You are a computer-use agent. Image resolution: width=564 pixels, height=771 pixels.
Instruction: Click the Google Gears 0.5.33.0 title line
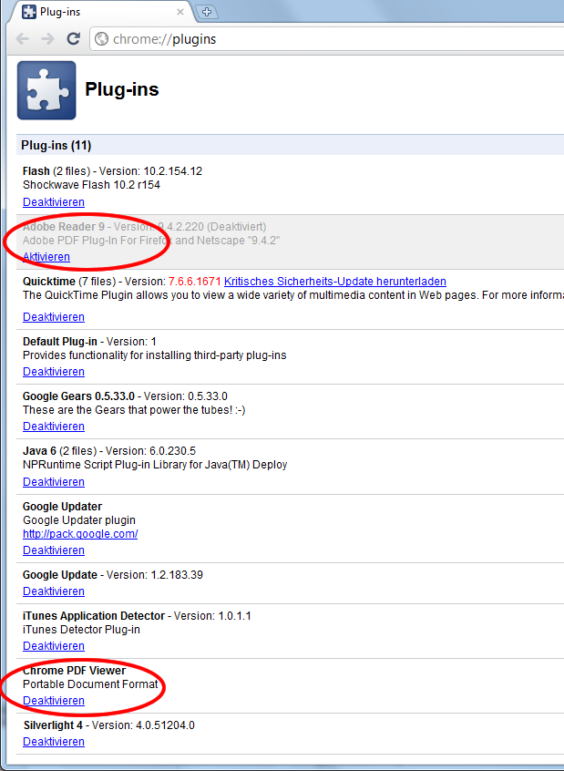click(125, 396)
